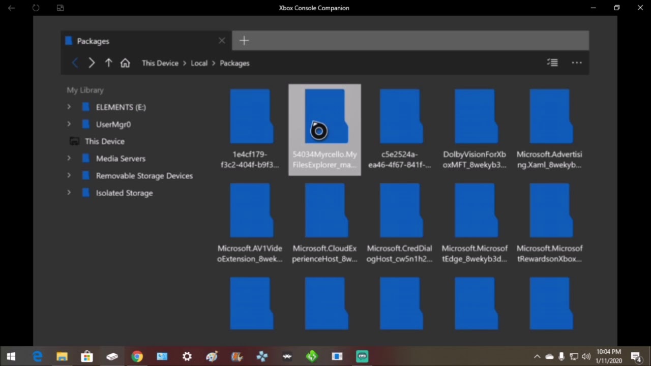Collapse the Removable Storage Devices entry

pyautogui.click(x=69, y=175)
